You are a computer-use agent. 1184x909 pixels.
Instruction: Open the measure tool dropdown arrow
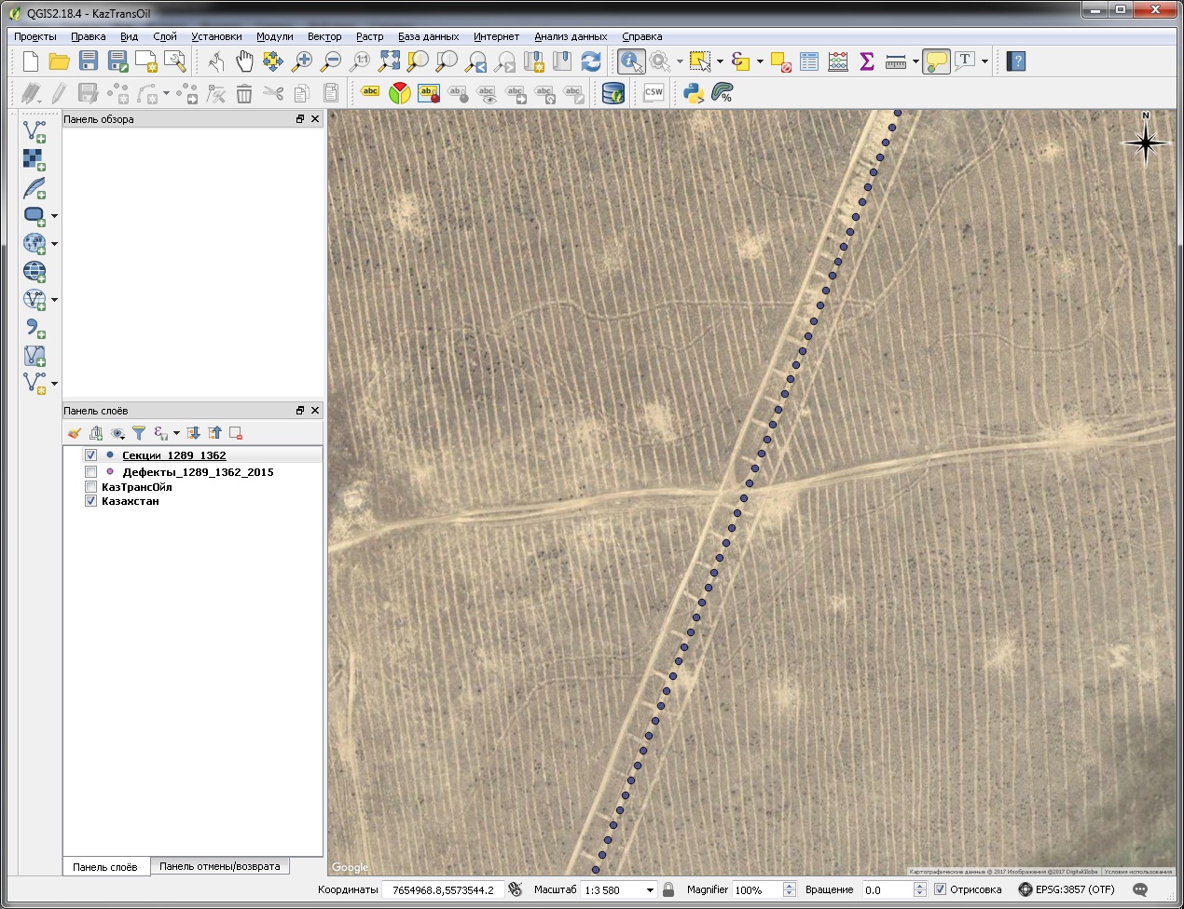point(916,62)
